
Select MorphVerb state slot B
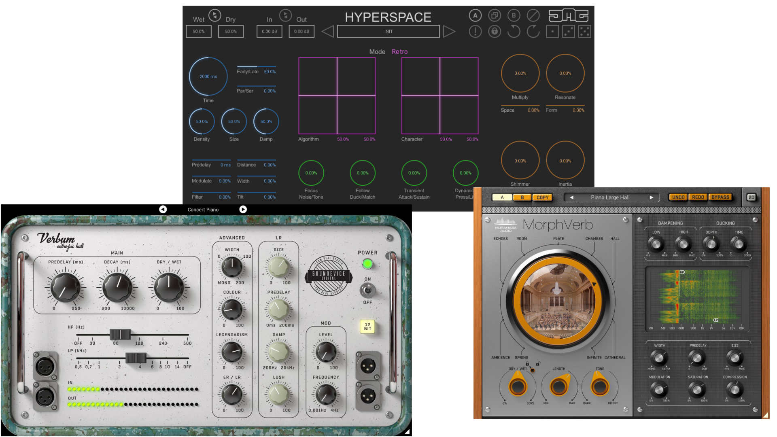click(522, 197)
